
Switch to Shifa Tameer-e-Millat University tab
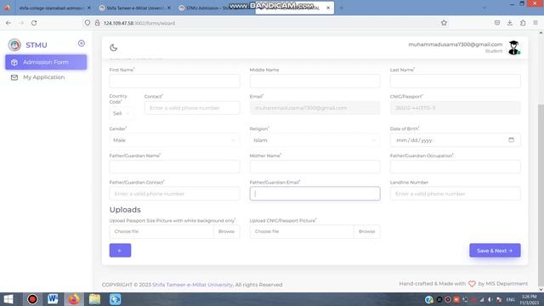[x=134, y=8]
